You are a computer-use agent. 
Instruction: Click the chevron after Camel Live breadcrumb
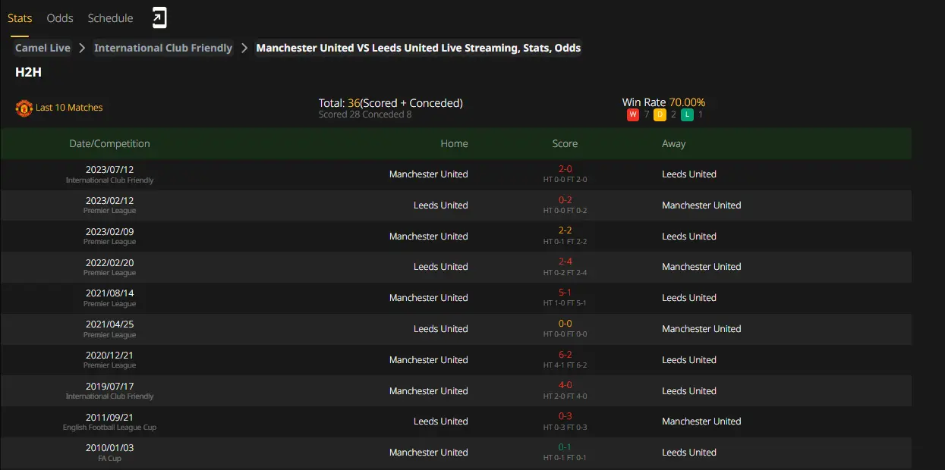pos(82,48)
